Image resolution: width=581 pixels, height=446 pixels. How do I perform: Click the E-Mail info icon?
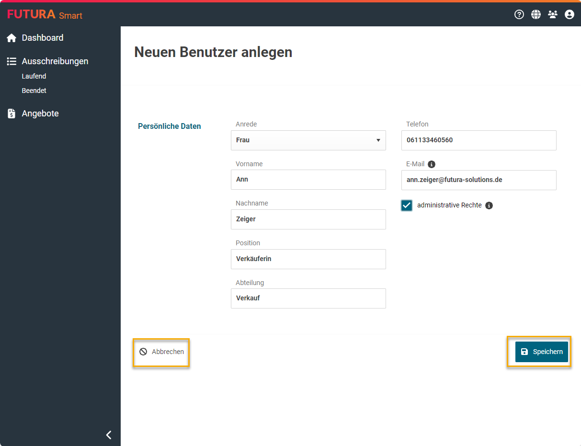click(432, 164)
